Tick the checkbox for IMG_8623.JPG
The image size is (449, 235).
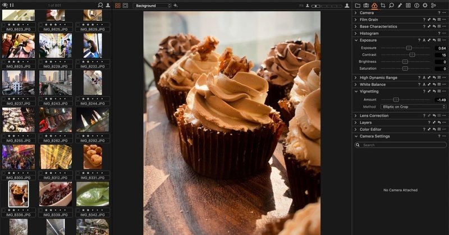(4, 25)
